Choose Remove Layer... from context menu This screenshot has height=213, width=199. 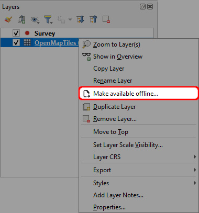click(x=139, y=119)
